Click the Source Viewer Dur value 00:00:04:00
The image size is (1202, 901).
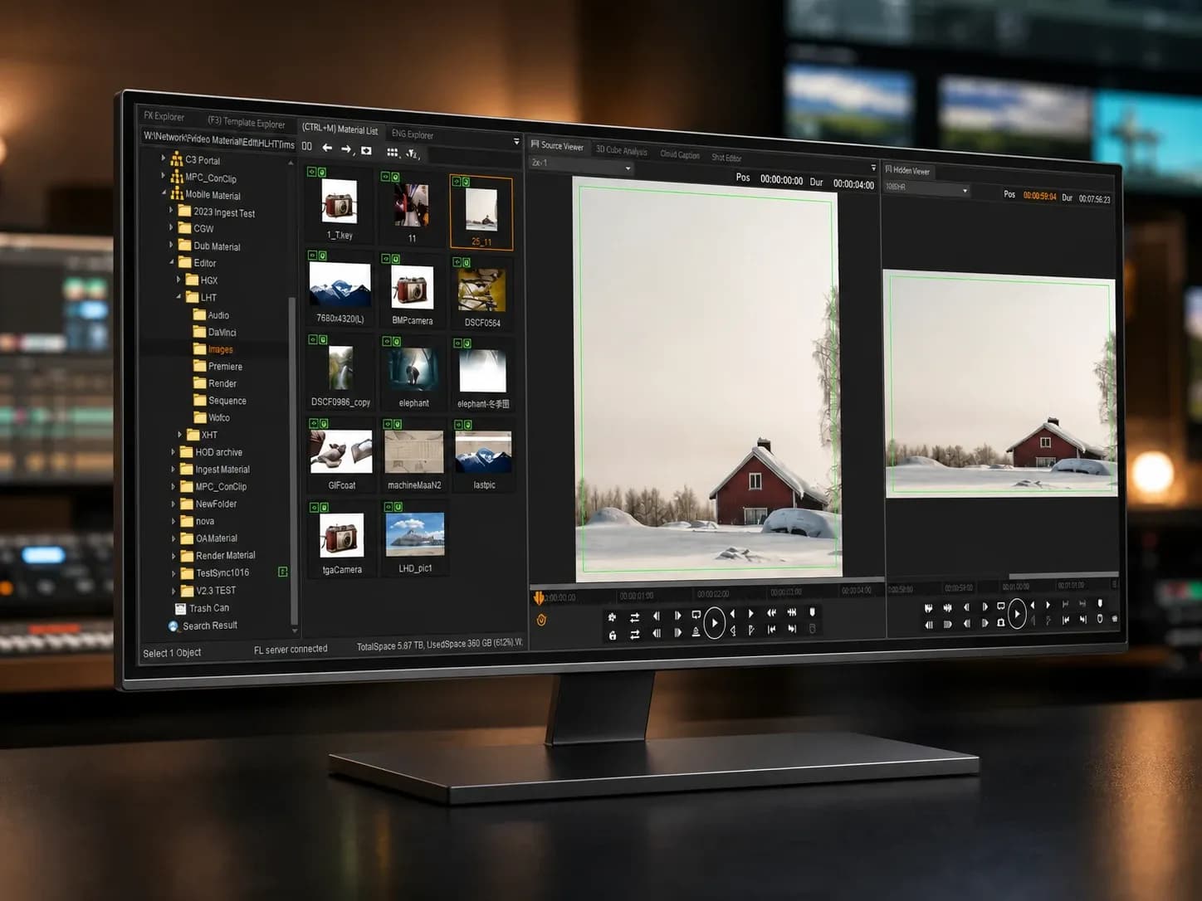click(x=853, y=184)
